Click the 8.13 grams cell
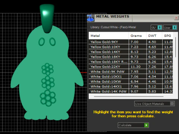 point(138,52)
